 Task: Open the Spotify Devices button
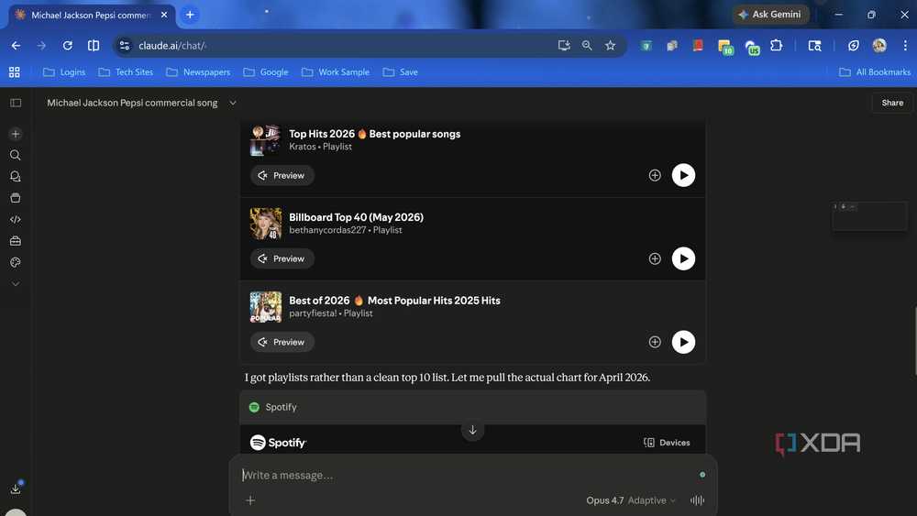coord(667,443)
